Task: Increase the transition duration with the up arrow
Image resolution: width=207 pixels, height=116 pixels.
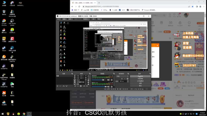Action: [128, 81]
